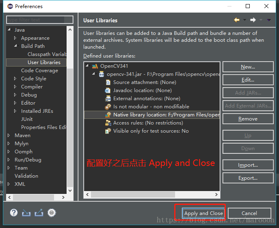The image size is (279, 228).
Task: Select Code Coverage preference page
Action: tap(39, 71)
